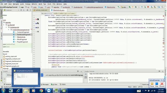Open the File menu
The height and width of the screenshot is (93, 167).
click(x=2, y=4)
